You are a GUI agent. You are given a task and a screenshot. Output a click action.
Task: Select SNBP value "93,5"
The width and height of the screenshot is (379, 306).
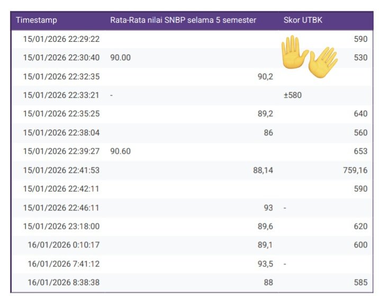pyautogui.click(x=265, y=264)
